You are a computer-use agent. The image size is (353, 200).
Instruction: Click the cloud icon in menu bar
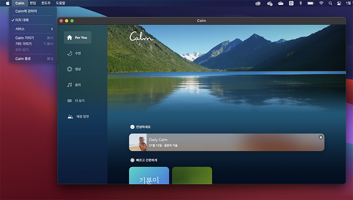(280, 3)
